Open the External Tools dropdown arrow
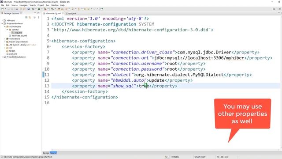Image resolution: width=282 pixels, height=159 pixels. click(48, 9)
